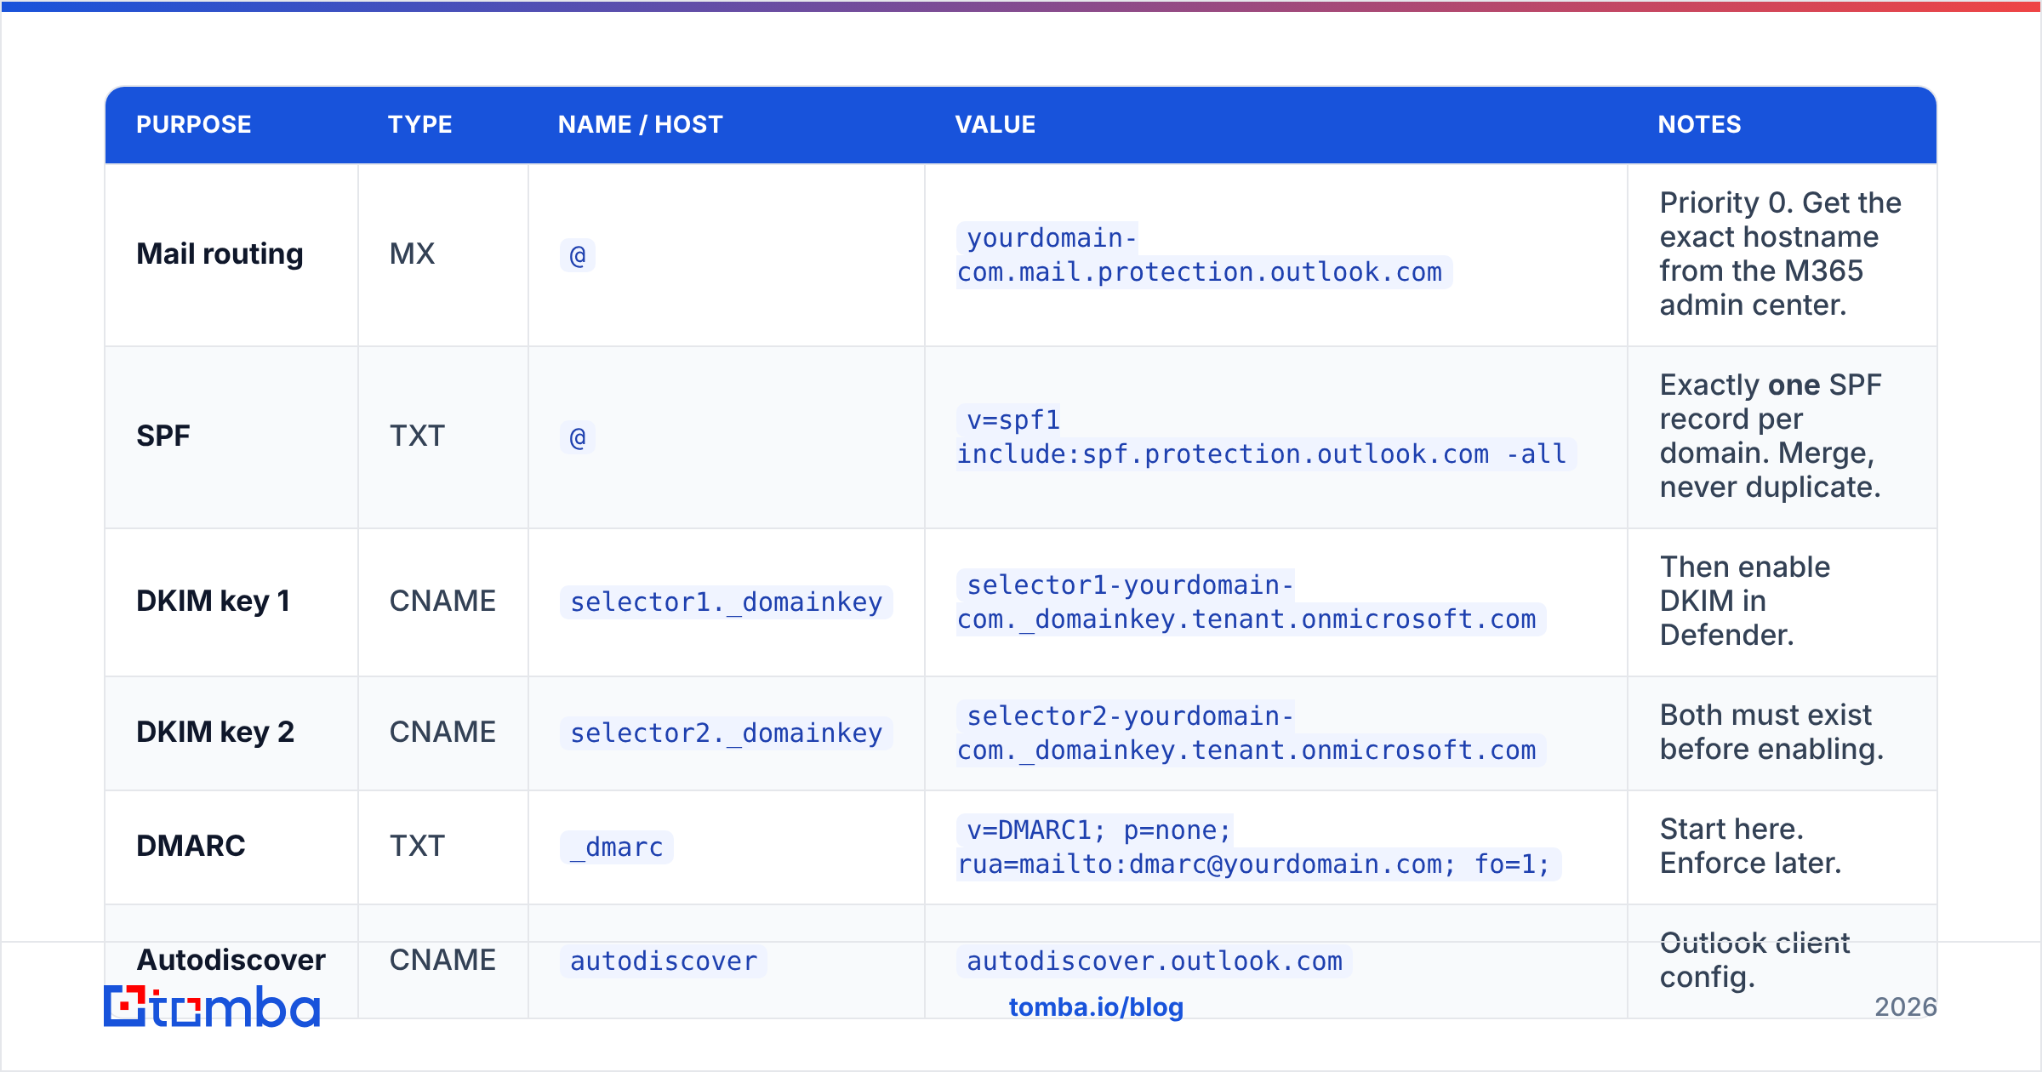Select the "Autodiscover" purpose cell

[x=231, y=960]
